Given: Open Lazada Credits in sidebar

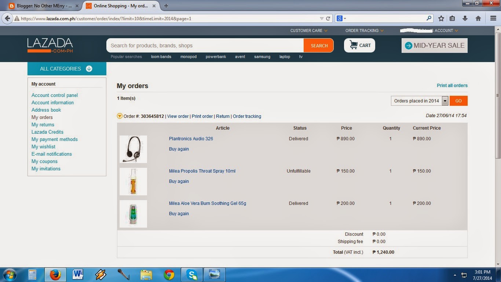Looking at the screenshot, I should (47, 132).
